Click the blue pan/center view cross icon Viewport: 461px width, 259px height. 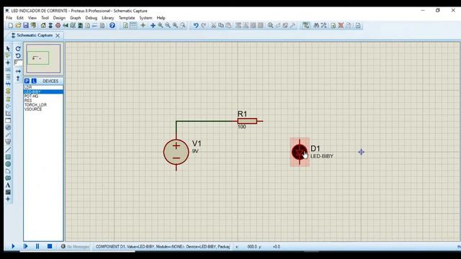click(x=153, y=26)
